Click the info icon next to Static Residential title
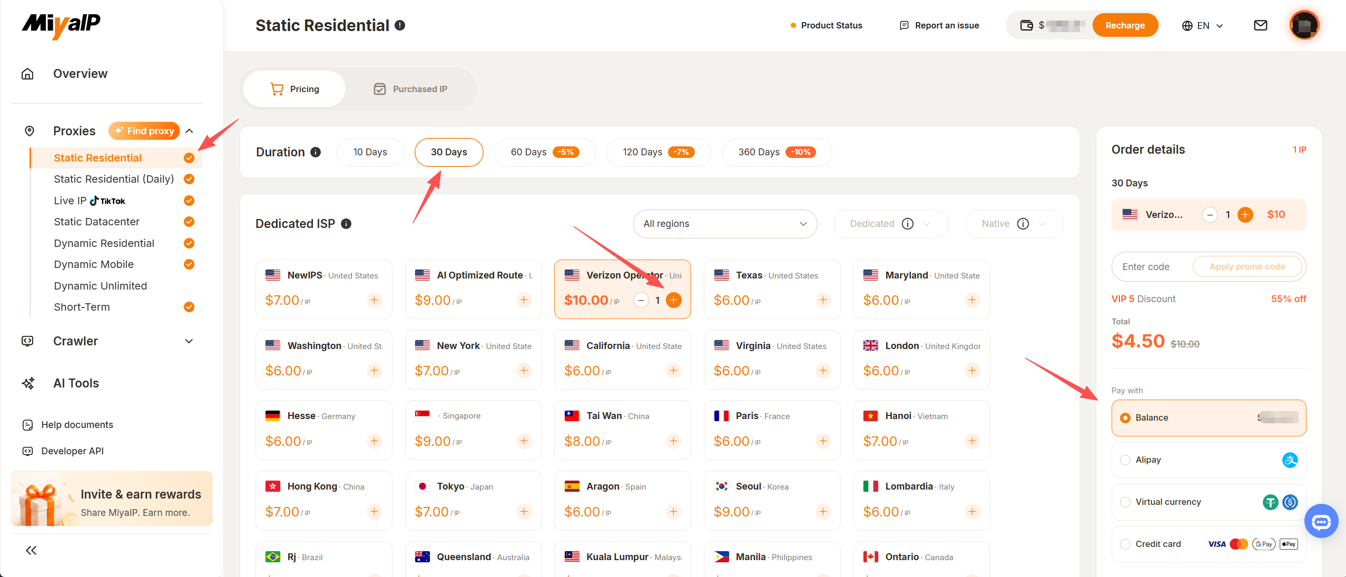The width and height of the screenshot is (1346, 577). [x=400, y=25]
